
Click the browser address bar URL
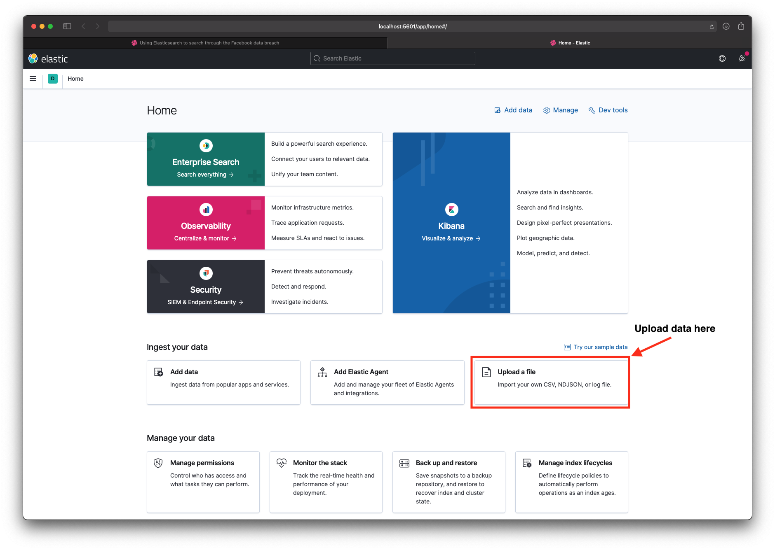point(413,26)
